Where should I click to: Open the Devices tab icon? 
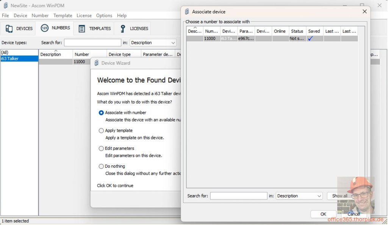coord(9,28)
